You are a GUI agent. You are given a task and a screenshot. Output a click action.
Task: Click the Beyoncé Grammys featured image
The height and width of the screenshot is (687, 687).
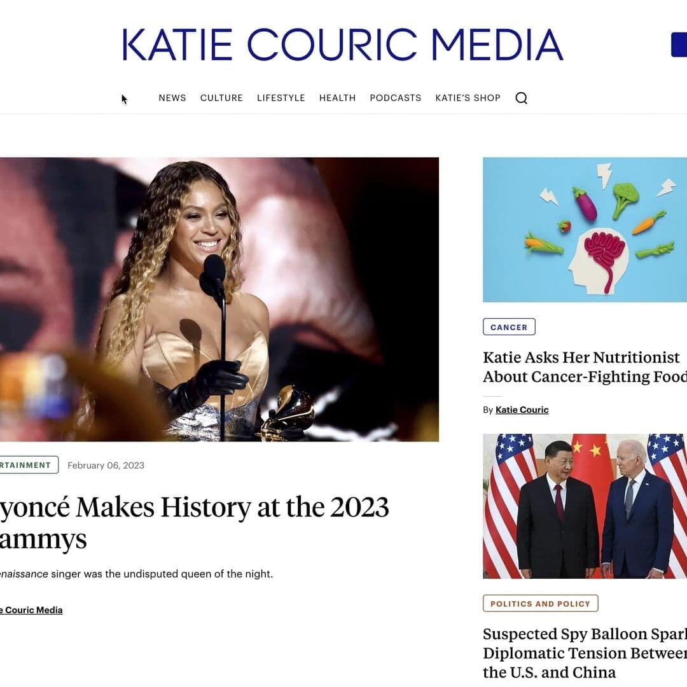coord(219,299)
